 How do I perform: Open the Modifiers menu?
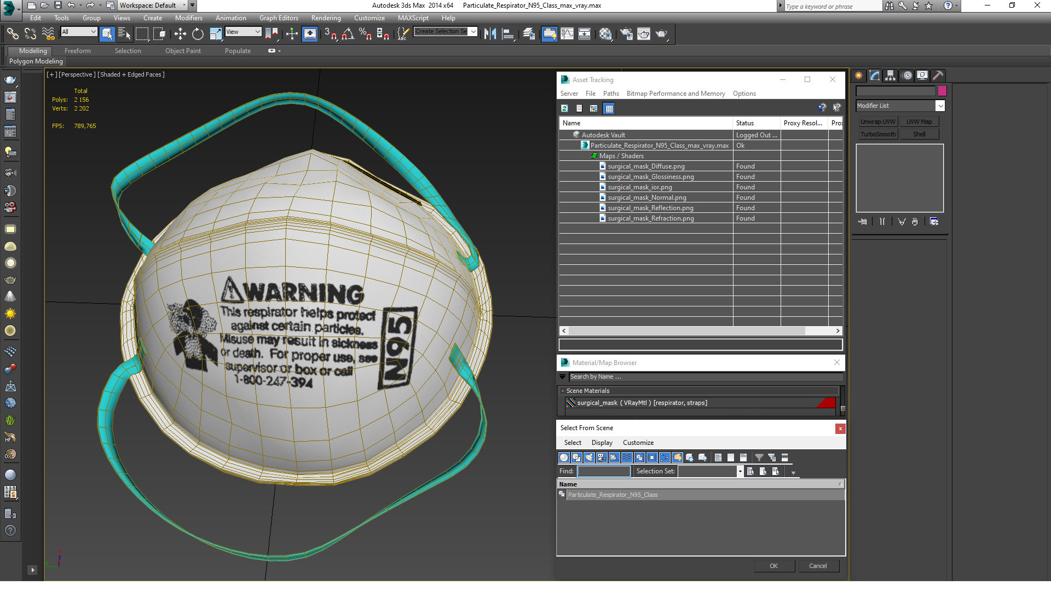[188, 18]
